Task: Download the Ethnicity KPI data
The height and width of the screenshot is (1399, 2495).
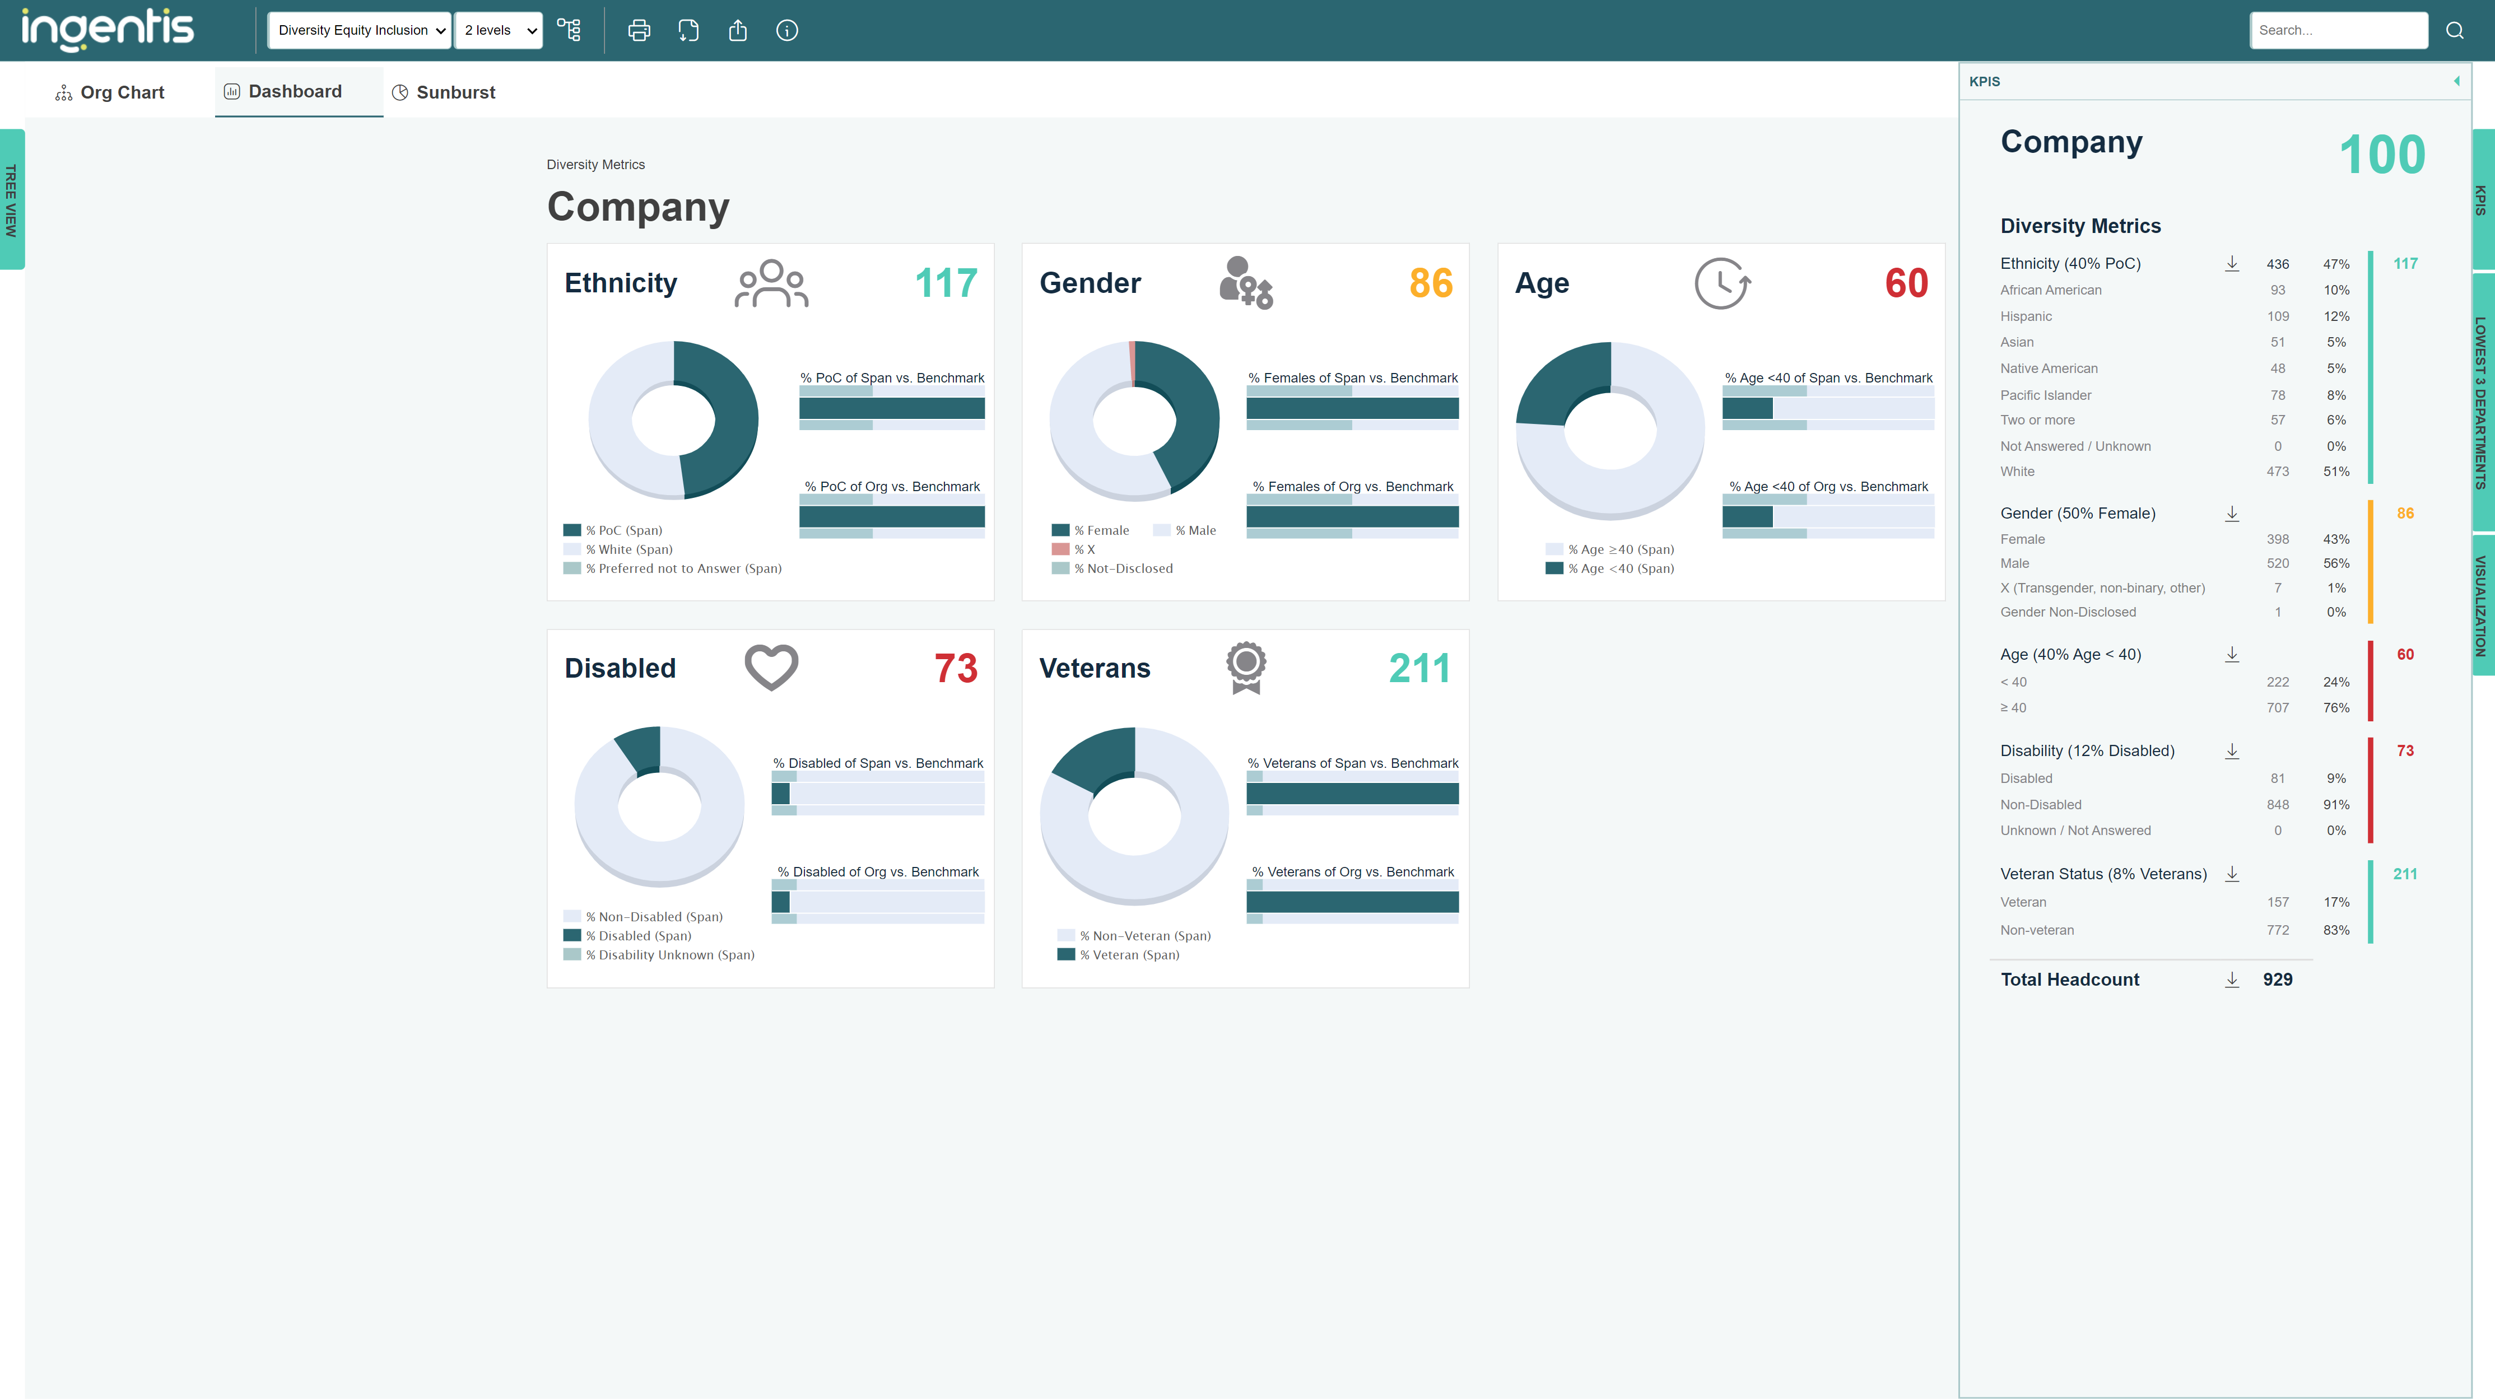Action: pyautogui.click(x=2232, y=263)
